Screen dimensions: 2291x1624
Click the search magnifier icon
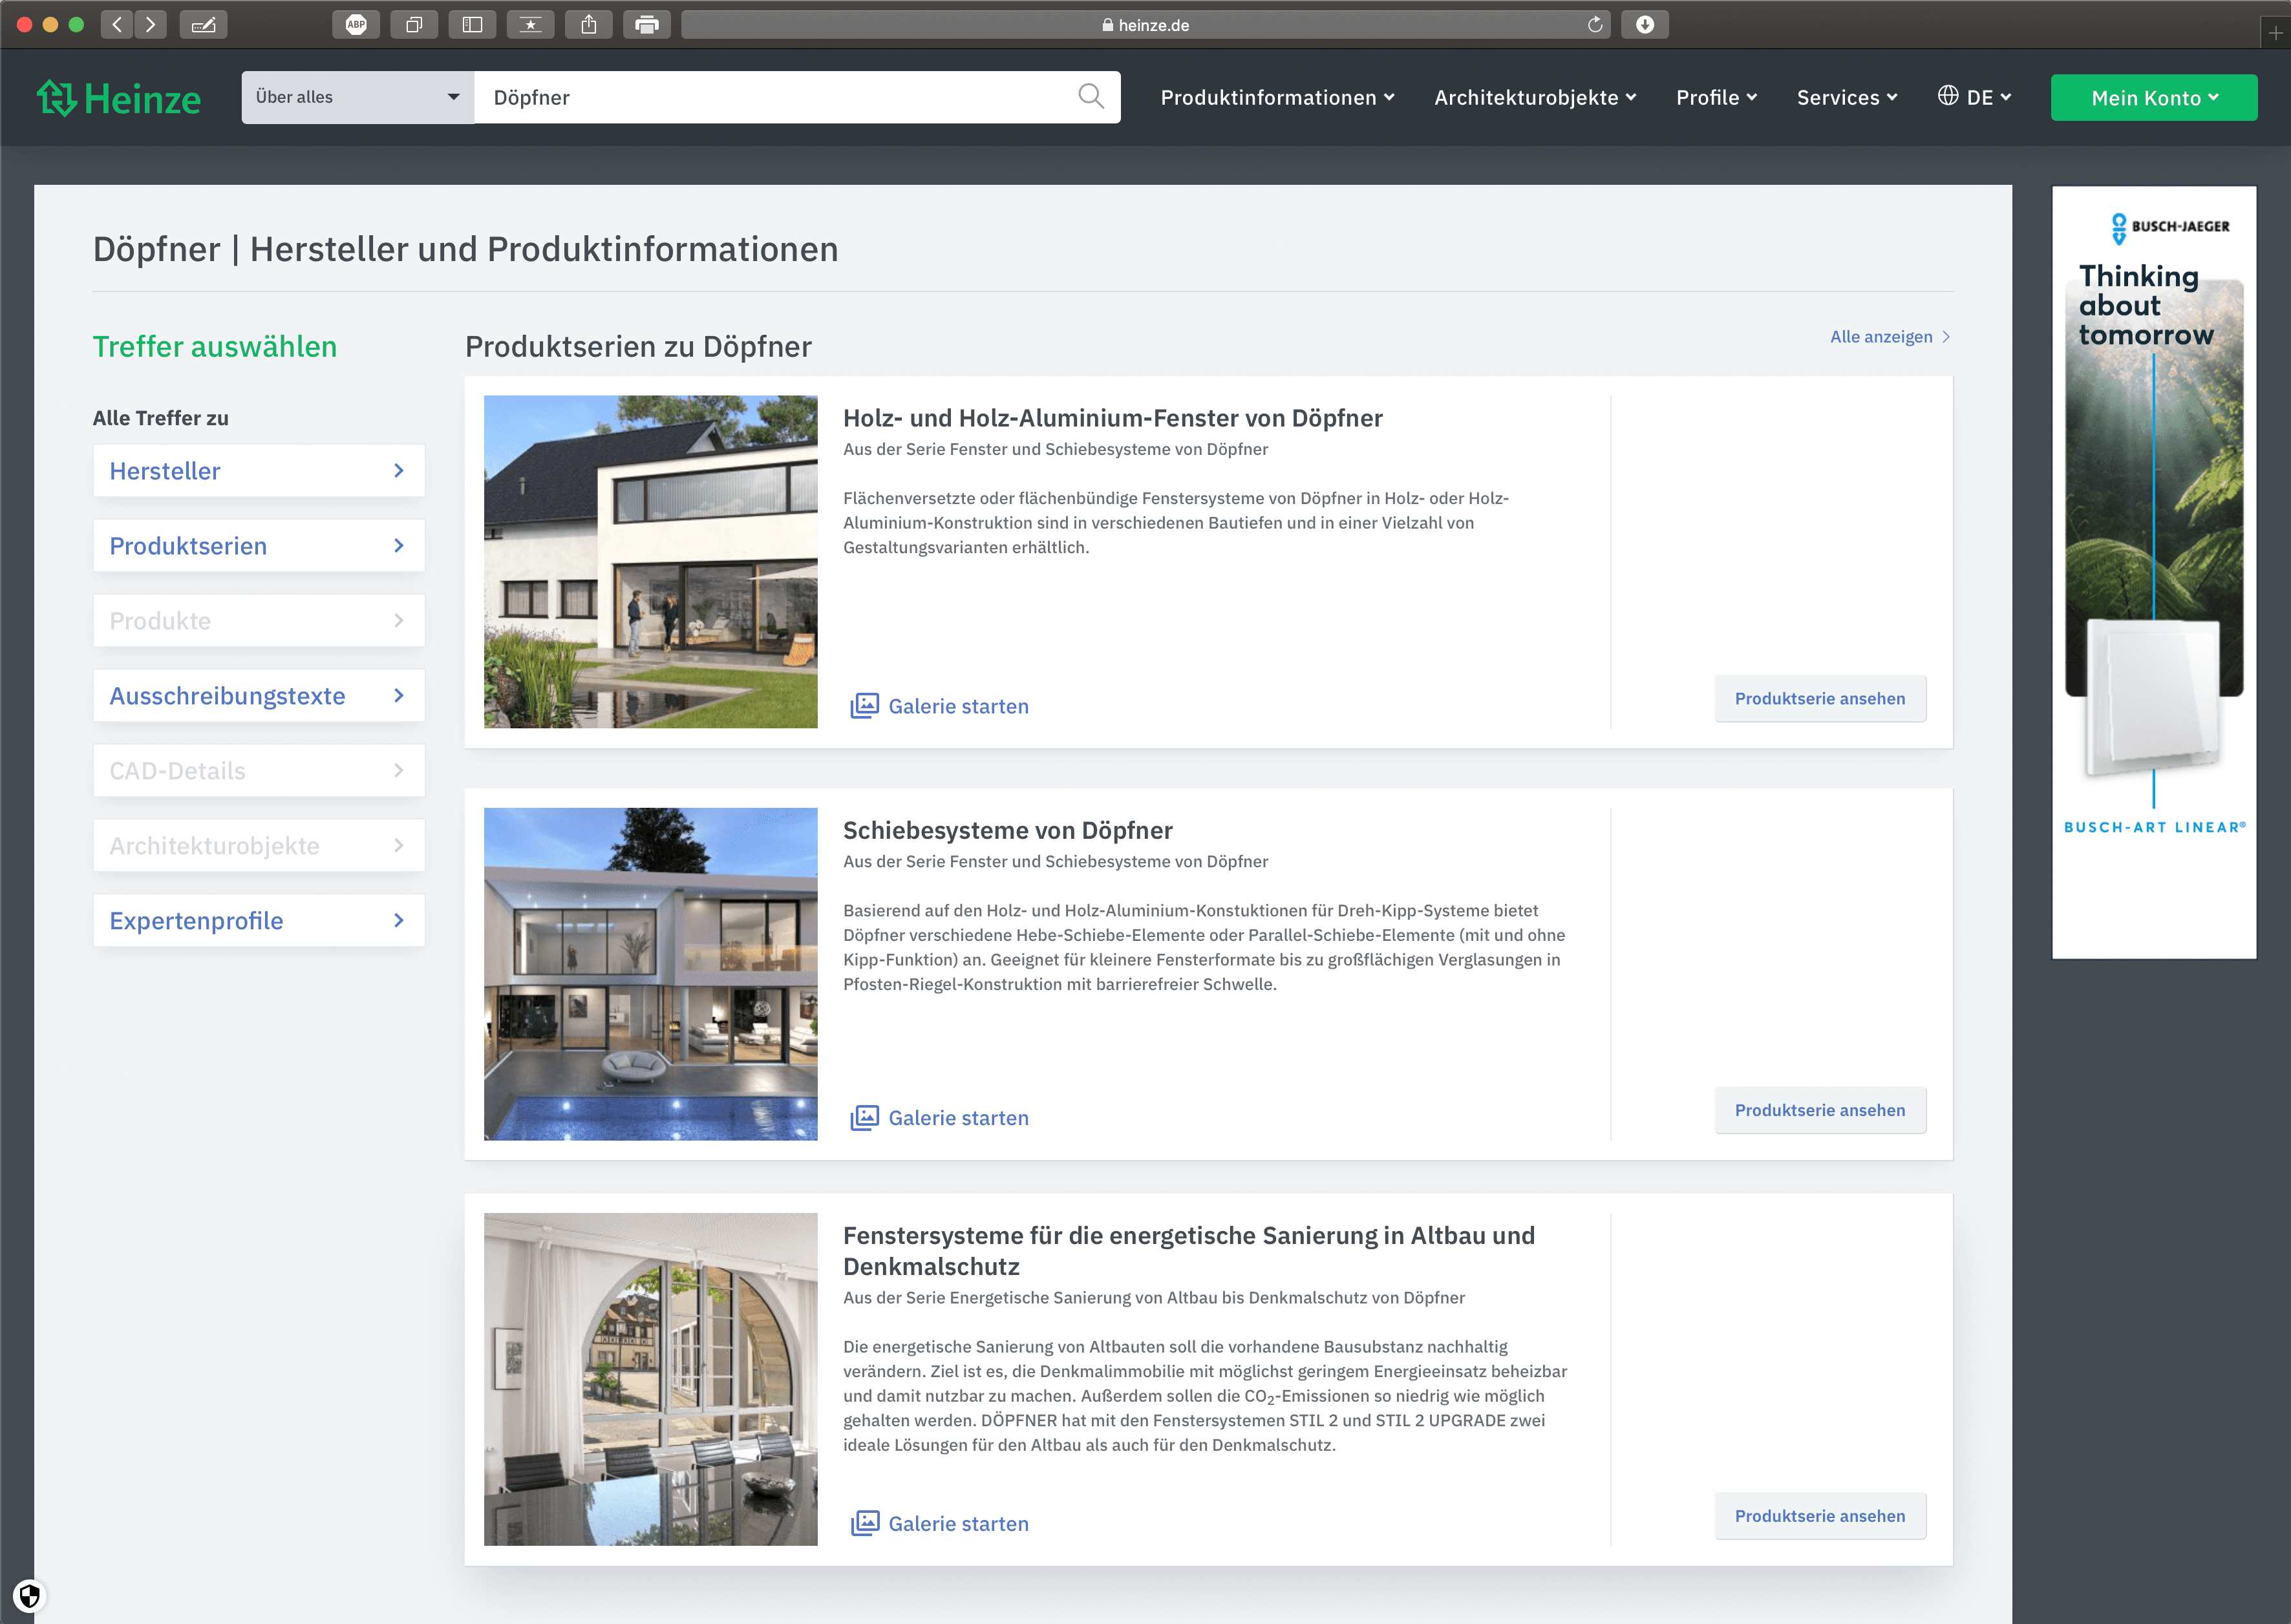pyautogui.click(x=1091, y=97)
